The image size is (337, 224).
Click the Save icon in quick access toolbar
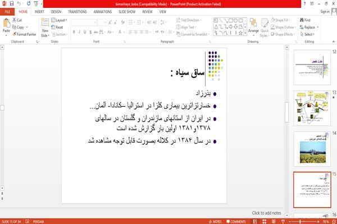tap(12, 3)
